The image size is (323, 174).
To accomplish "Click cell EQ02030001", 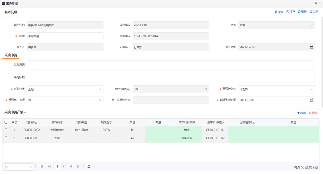I will point(32,138).
